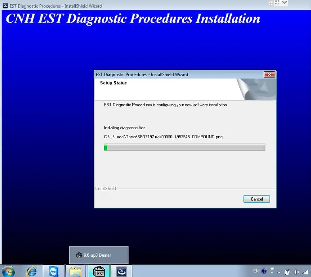Click the file path ending in COMPOUND.png
The width and height of the screenshot is (311, 277).
pyautogui.click(x=163, y=137)
